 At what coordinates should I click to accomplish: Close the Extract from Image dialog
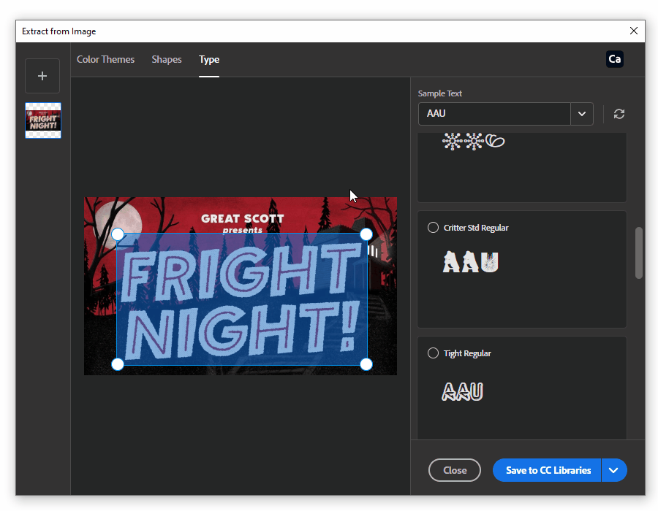pyautogui.click(x=634, y=31)
